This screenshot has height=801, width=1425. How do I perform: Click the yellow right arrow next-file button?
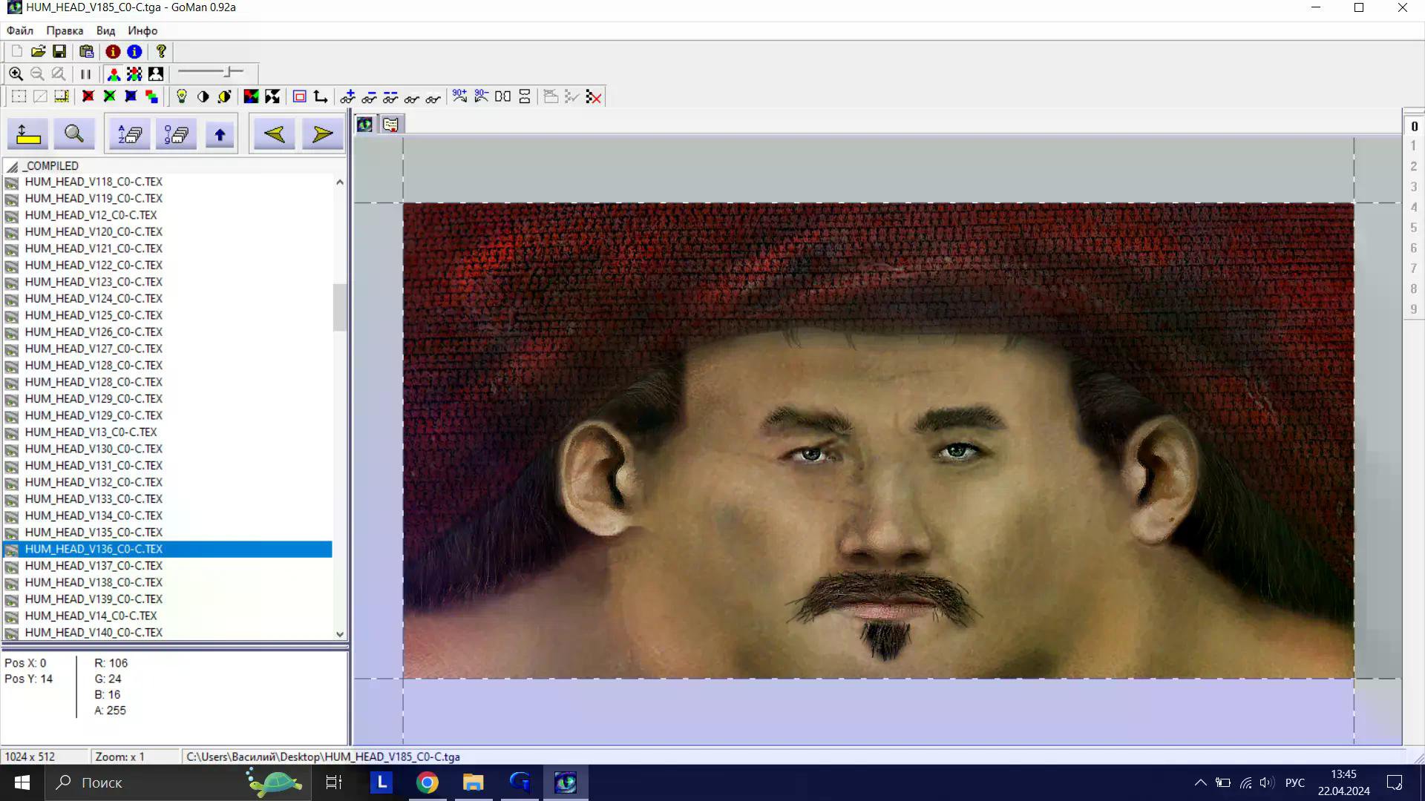[322, 134]
